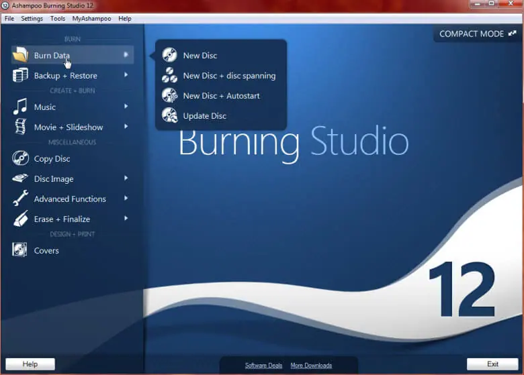The width and height of the screenshot is (524, 375).
Task: Open the Settings menu
Action: point(32,19)
